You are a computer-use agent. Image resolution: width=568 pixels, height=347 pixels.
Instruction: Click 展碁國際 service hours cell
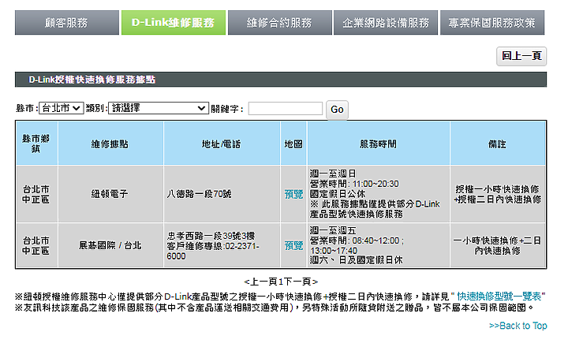[378, 245]
